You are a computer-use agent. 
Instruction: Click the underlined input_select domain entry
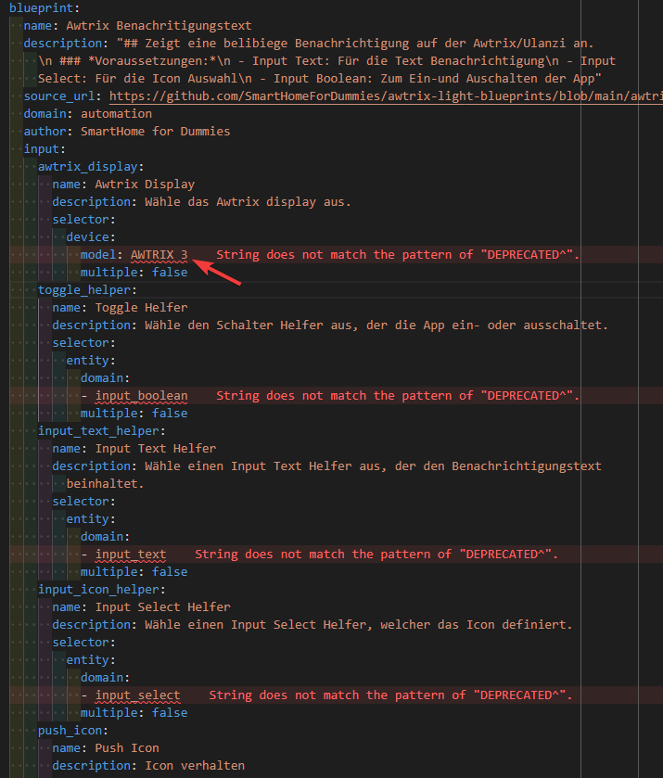137,695
